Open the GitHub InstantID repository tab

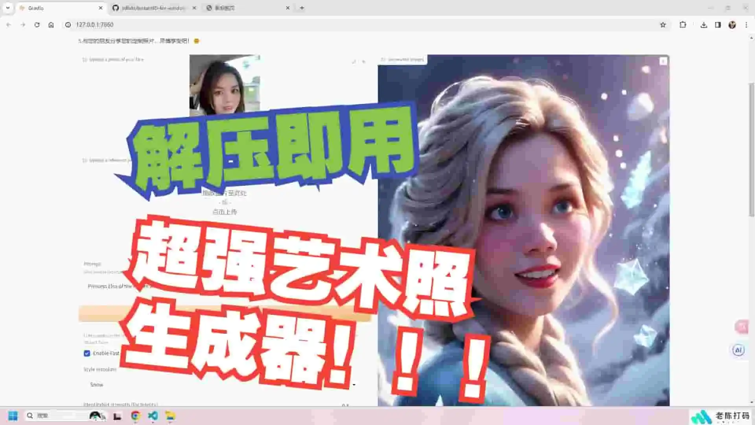pyautogui.click(x=153, y=8)
